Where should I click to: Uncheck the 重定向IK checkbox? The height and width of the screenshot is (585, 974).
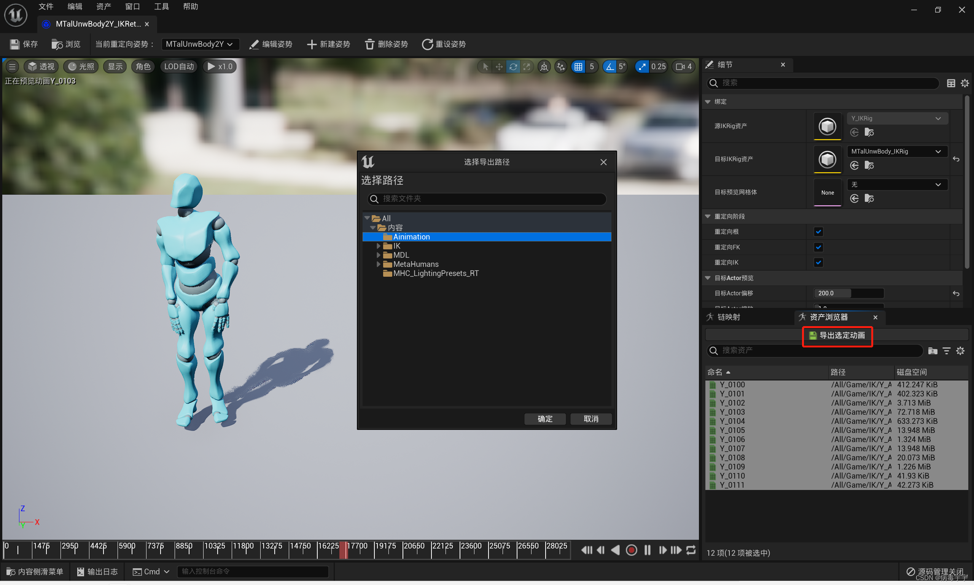point(818,262)
